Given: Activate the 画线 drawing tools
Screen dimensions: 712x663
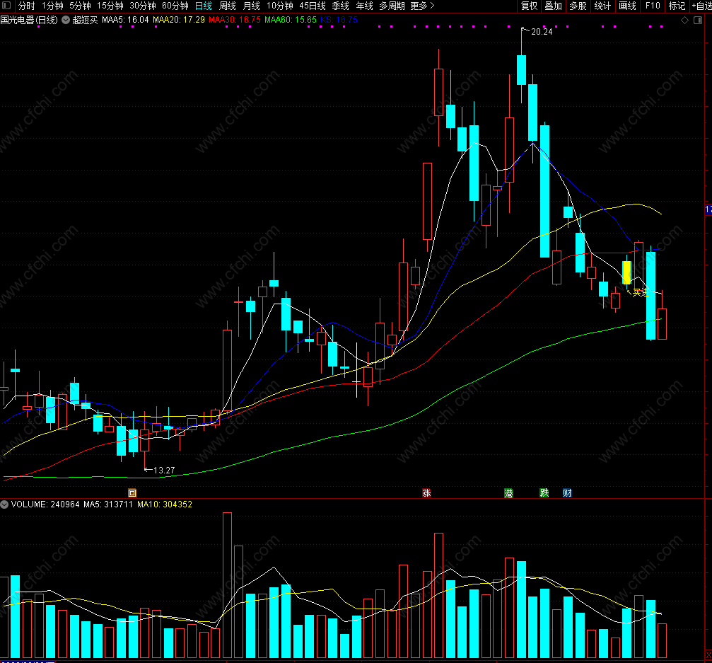Looking at the screenshot, I should tap(628, 6).
